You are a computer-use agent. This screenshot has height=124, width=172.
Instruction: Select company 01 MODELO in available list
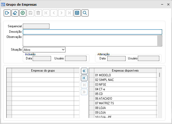(125, 75)
